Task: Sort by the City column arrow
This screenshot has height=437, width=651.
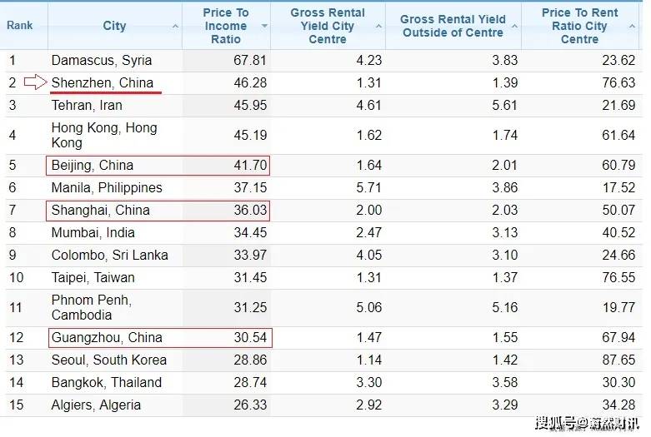Action: [x=175, y=26]
